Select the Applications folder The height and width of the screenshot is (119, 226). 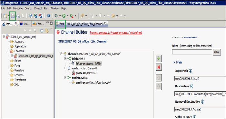point(20,46)
